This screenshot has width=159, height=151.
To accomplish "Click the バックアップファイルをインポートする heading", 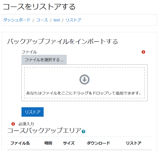I will 62,41.
